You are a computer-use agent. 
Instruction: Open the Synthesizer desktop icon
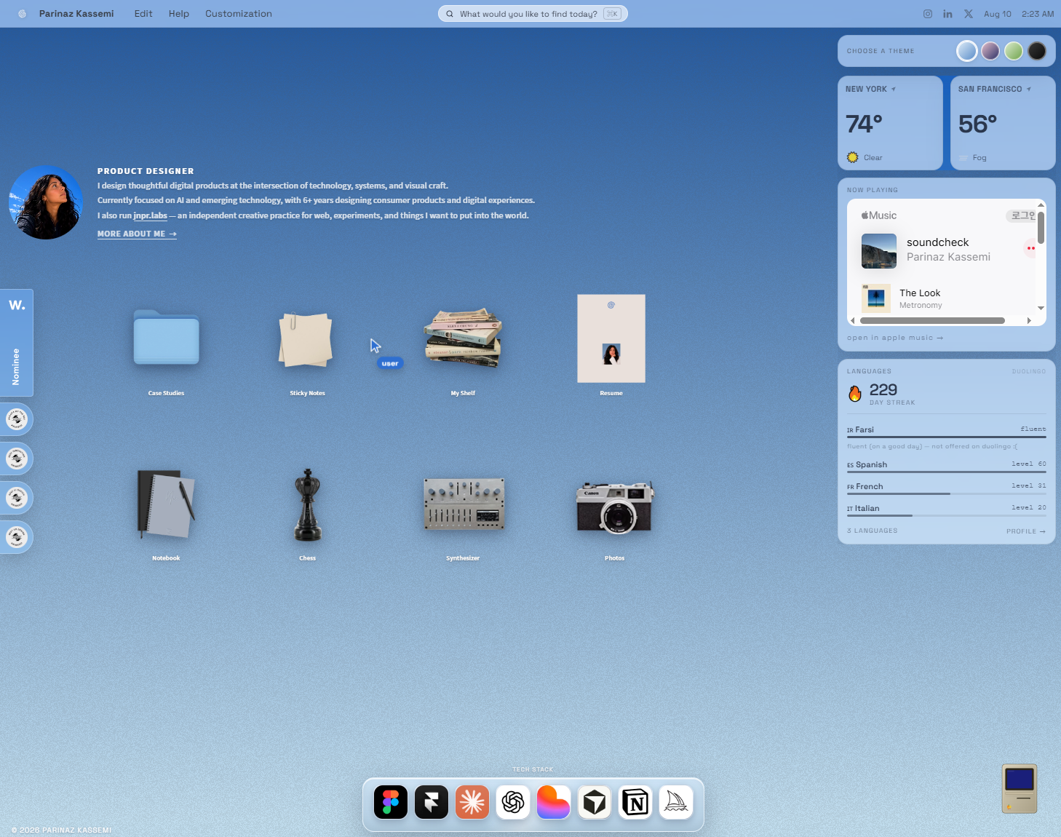coord(464,504)
